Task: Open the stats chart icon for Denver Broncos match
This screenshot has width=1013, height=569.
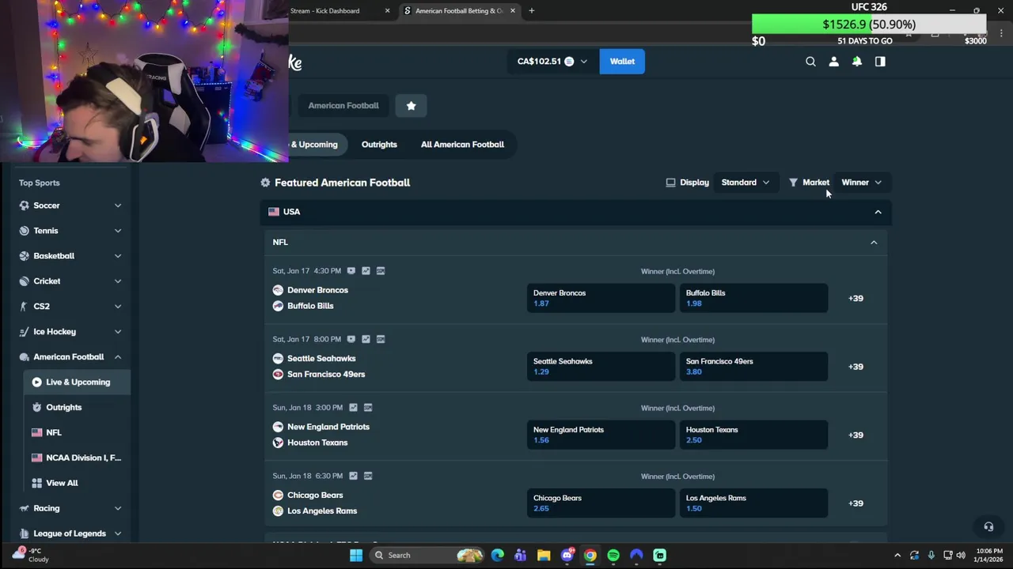Action: (366, 270)
